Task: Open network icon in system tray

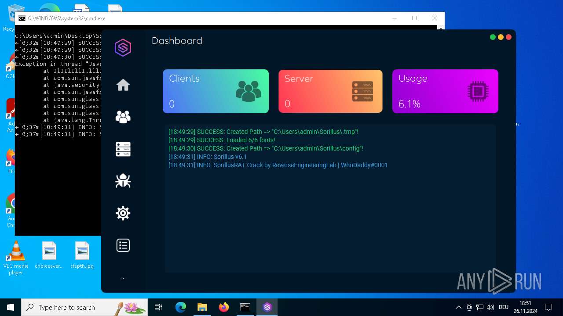Action: pos(480,307)
